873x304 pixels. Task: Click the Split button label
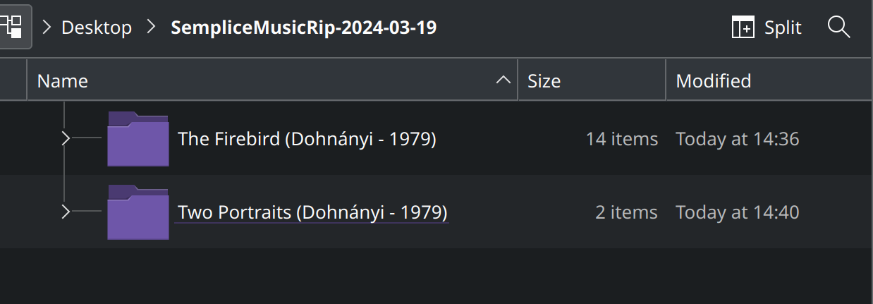pos(783,28)
